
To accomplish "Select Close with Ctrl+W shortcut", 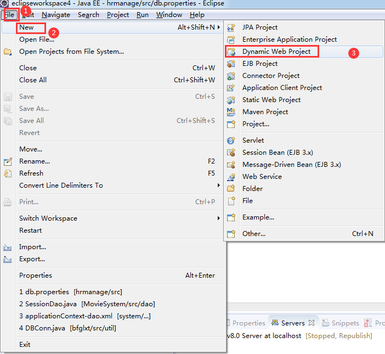I will (112, 68).
